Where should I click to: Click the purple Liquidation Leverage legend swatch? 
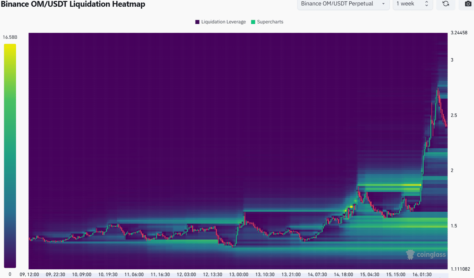pyautogui.click(x=197, y=22)
